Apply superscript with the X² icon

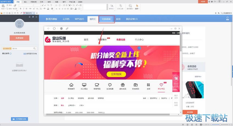tap(34, 9)
